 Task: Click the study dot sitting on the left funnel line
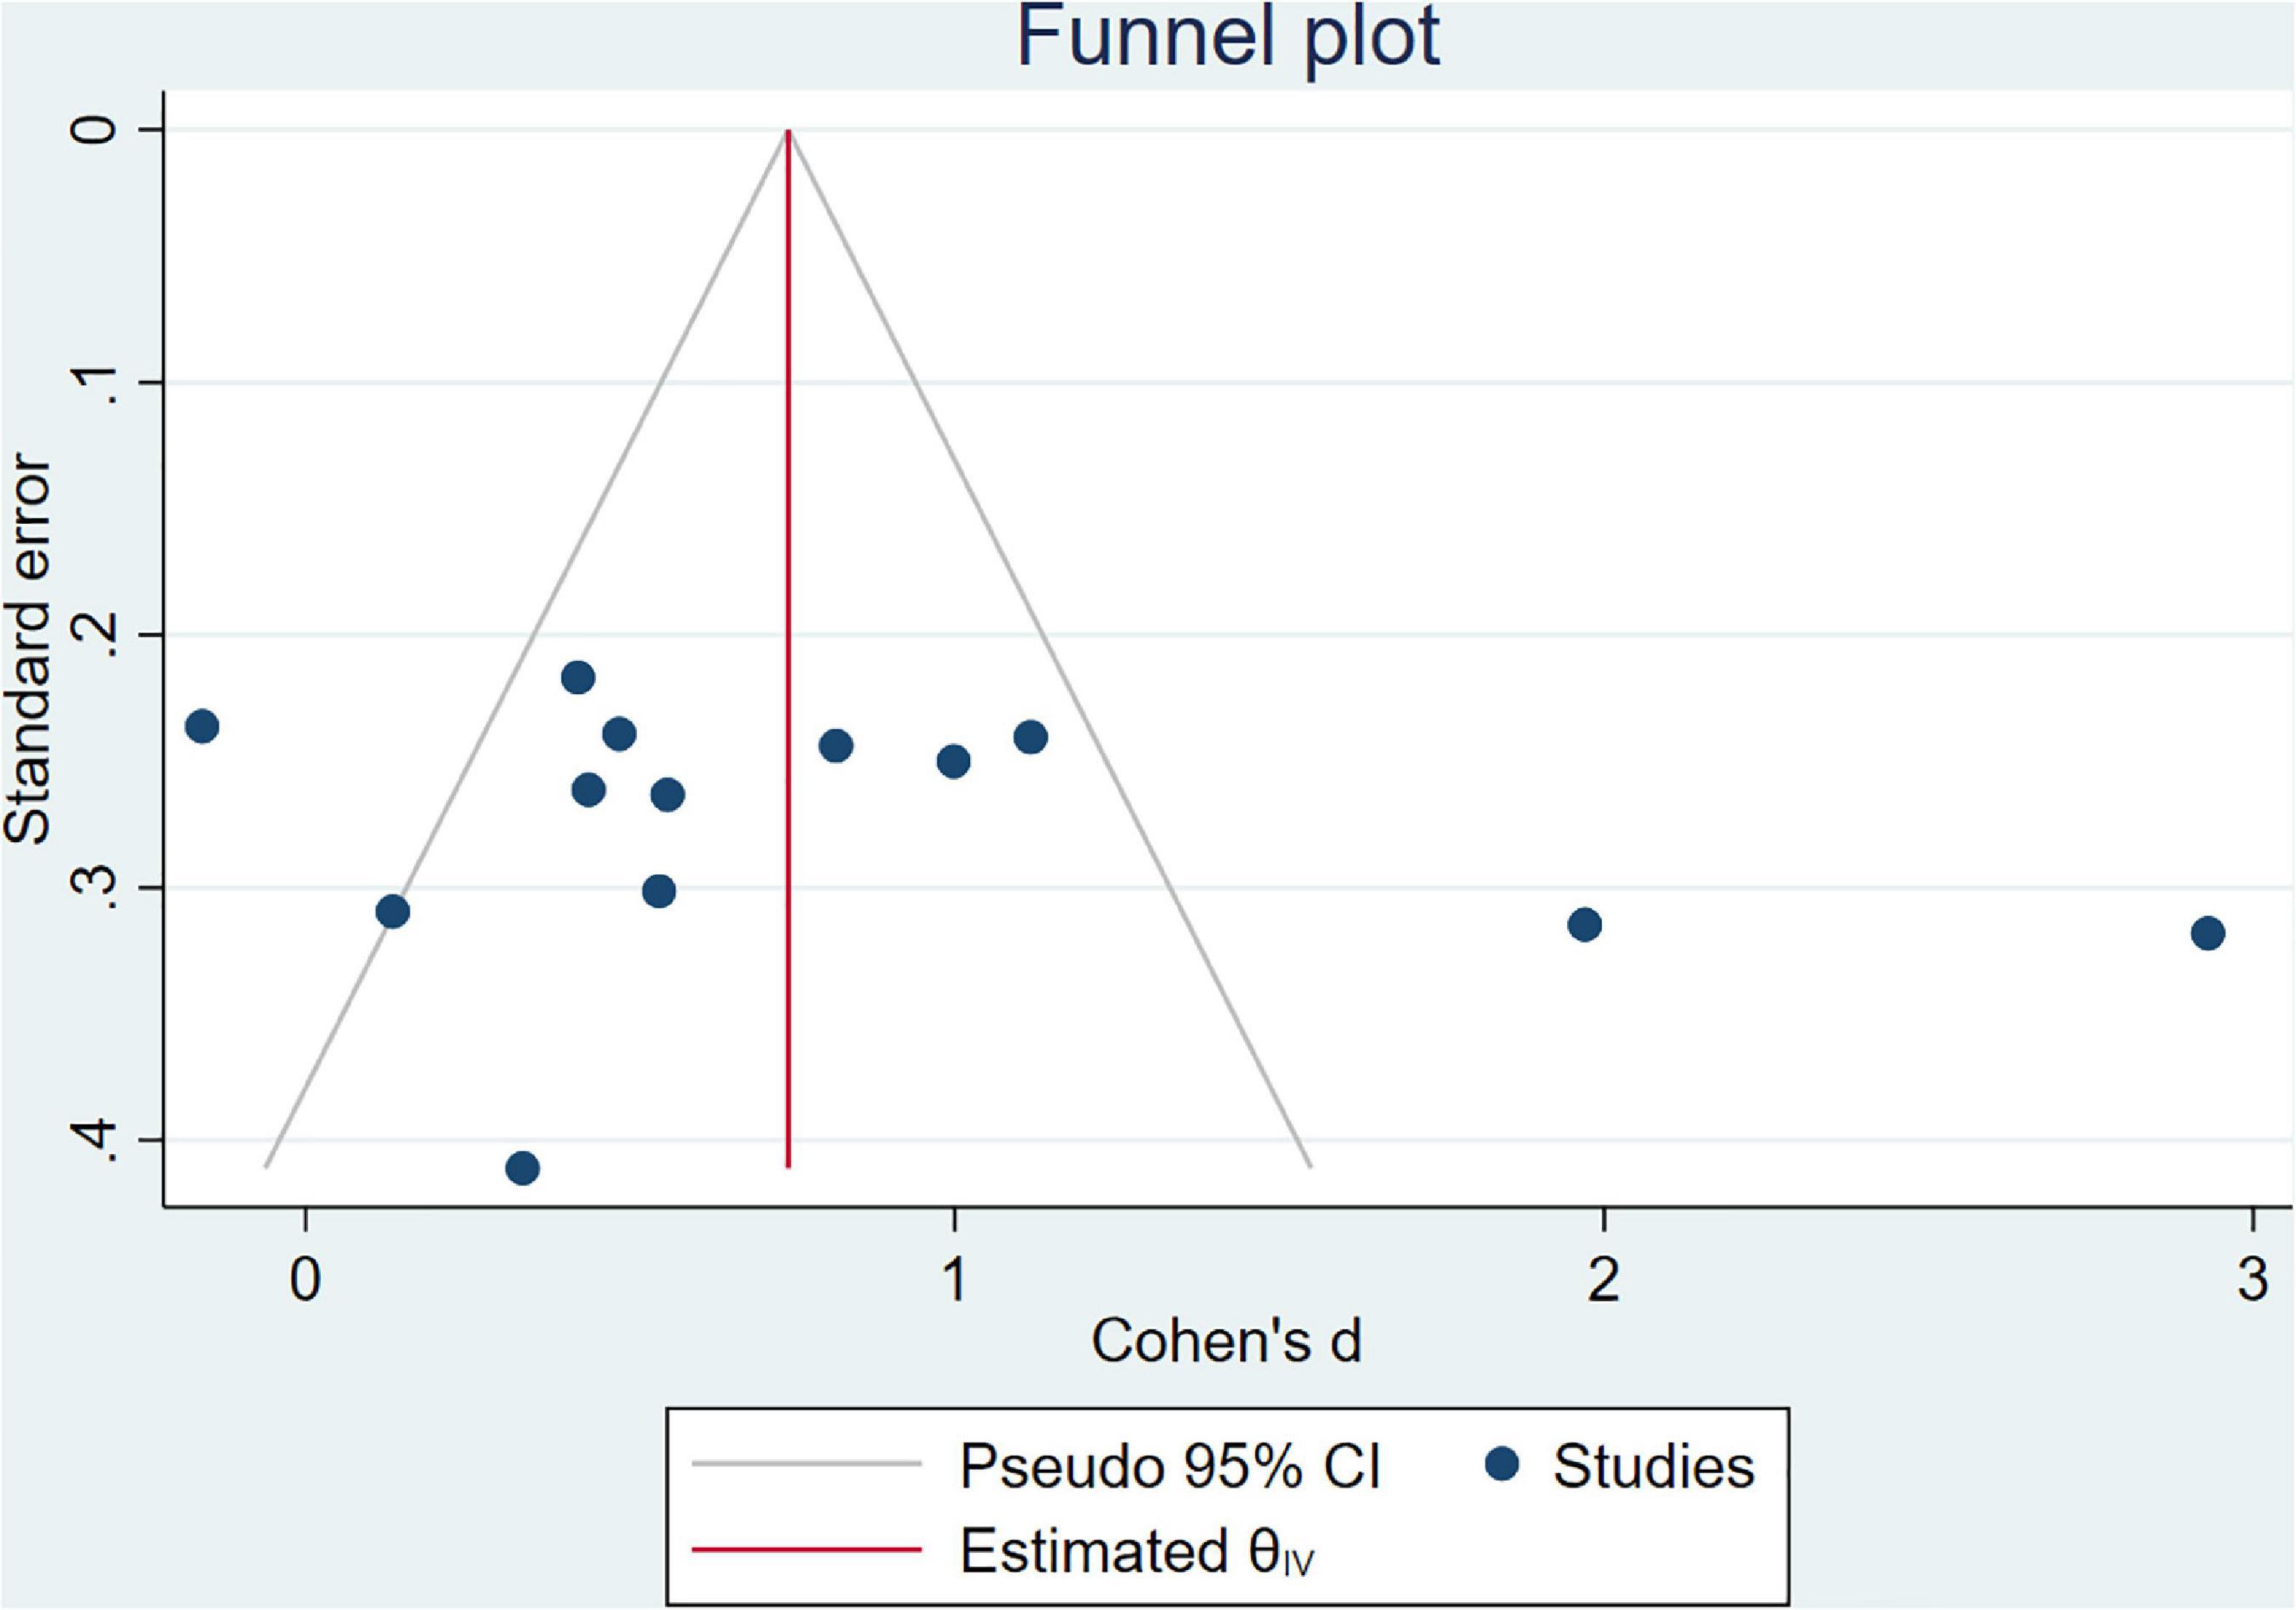[393, 912]
